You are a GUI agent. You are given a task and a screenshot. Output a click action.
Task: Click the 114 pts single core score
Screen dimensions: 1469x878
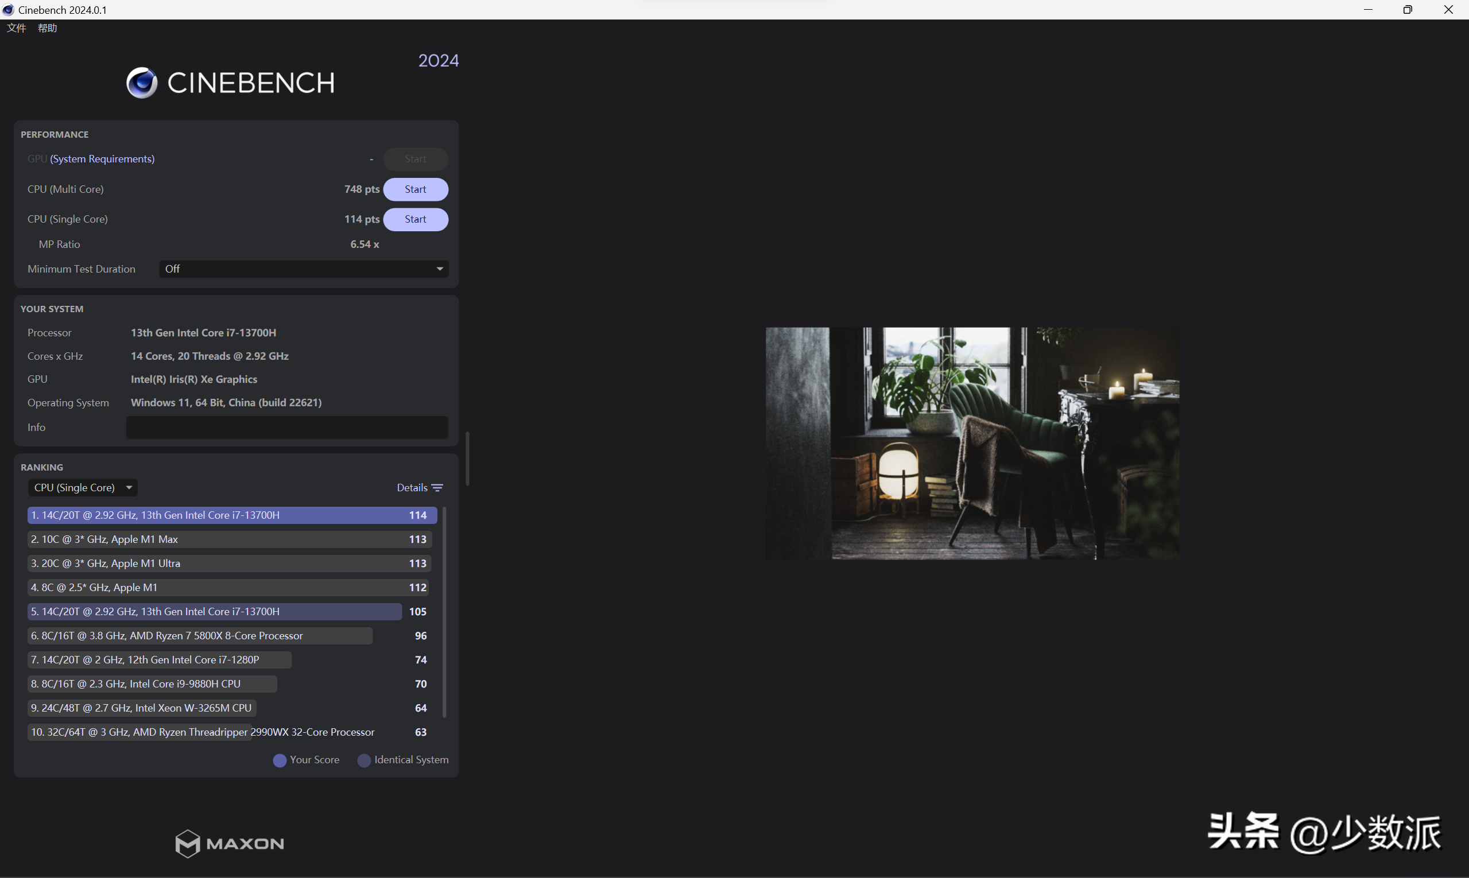362,219
